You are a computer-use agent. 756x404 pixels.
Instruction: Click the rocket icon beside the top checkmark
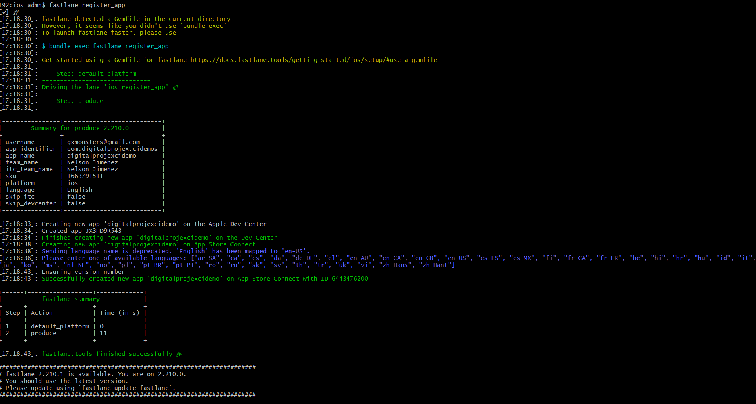point(16,12)
